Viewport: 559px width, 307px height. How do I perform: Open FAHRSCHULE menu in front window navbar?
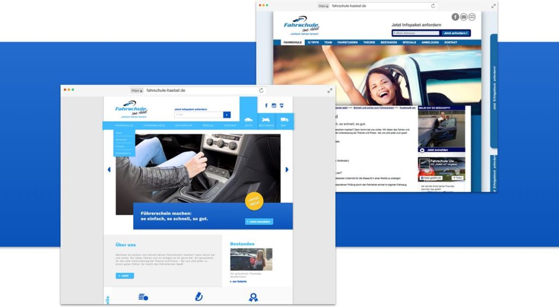point(124,126)
